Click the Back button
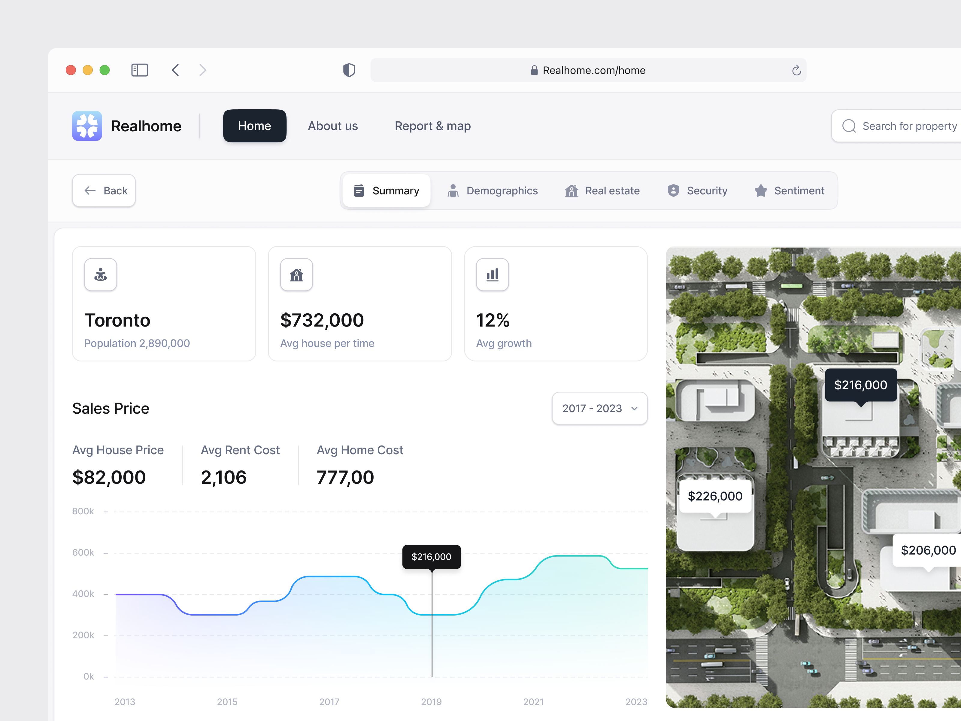The width and height of the screenshot is (961, 721). 104,190
